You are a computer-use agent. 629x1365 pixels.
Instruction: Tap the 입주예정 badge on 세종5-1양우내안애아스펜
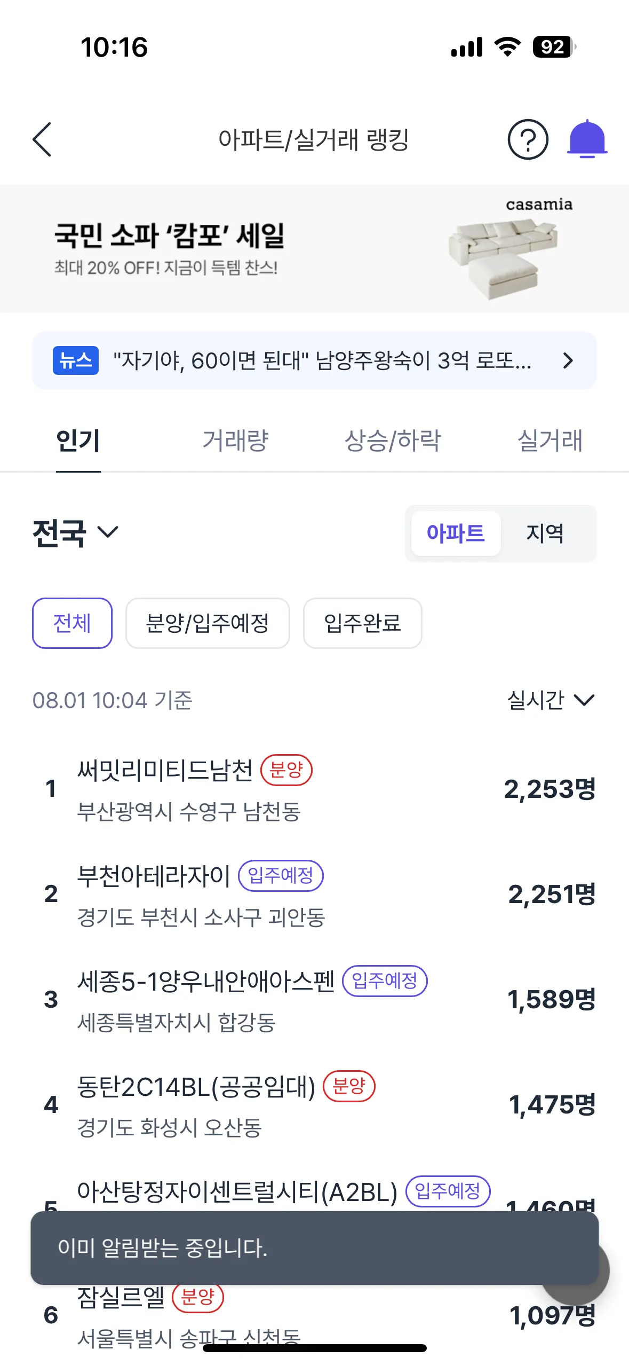coord(385,980)
